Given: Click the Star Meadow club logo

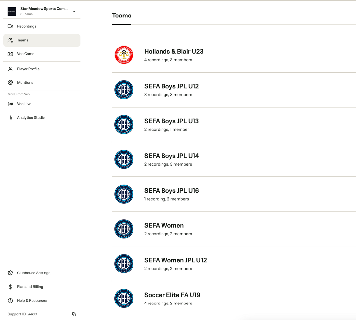Looking at the screenshot, I should click(x=12, y=11).
